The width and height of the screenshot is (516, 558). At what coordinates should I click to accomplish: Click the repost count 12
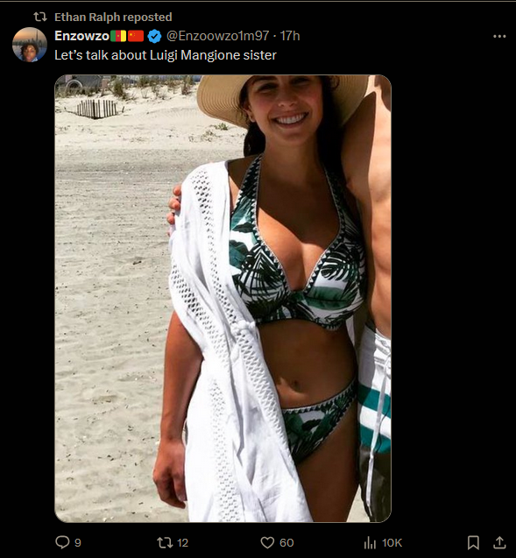pos(182,543)
